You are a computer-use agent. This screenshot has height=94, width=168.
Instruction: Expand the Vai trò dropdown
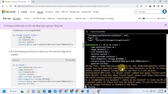[28, 19]
